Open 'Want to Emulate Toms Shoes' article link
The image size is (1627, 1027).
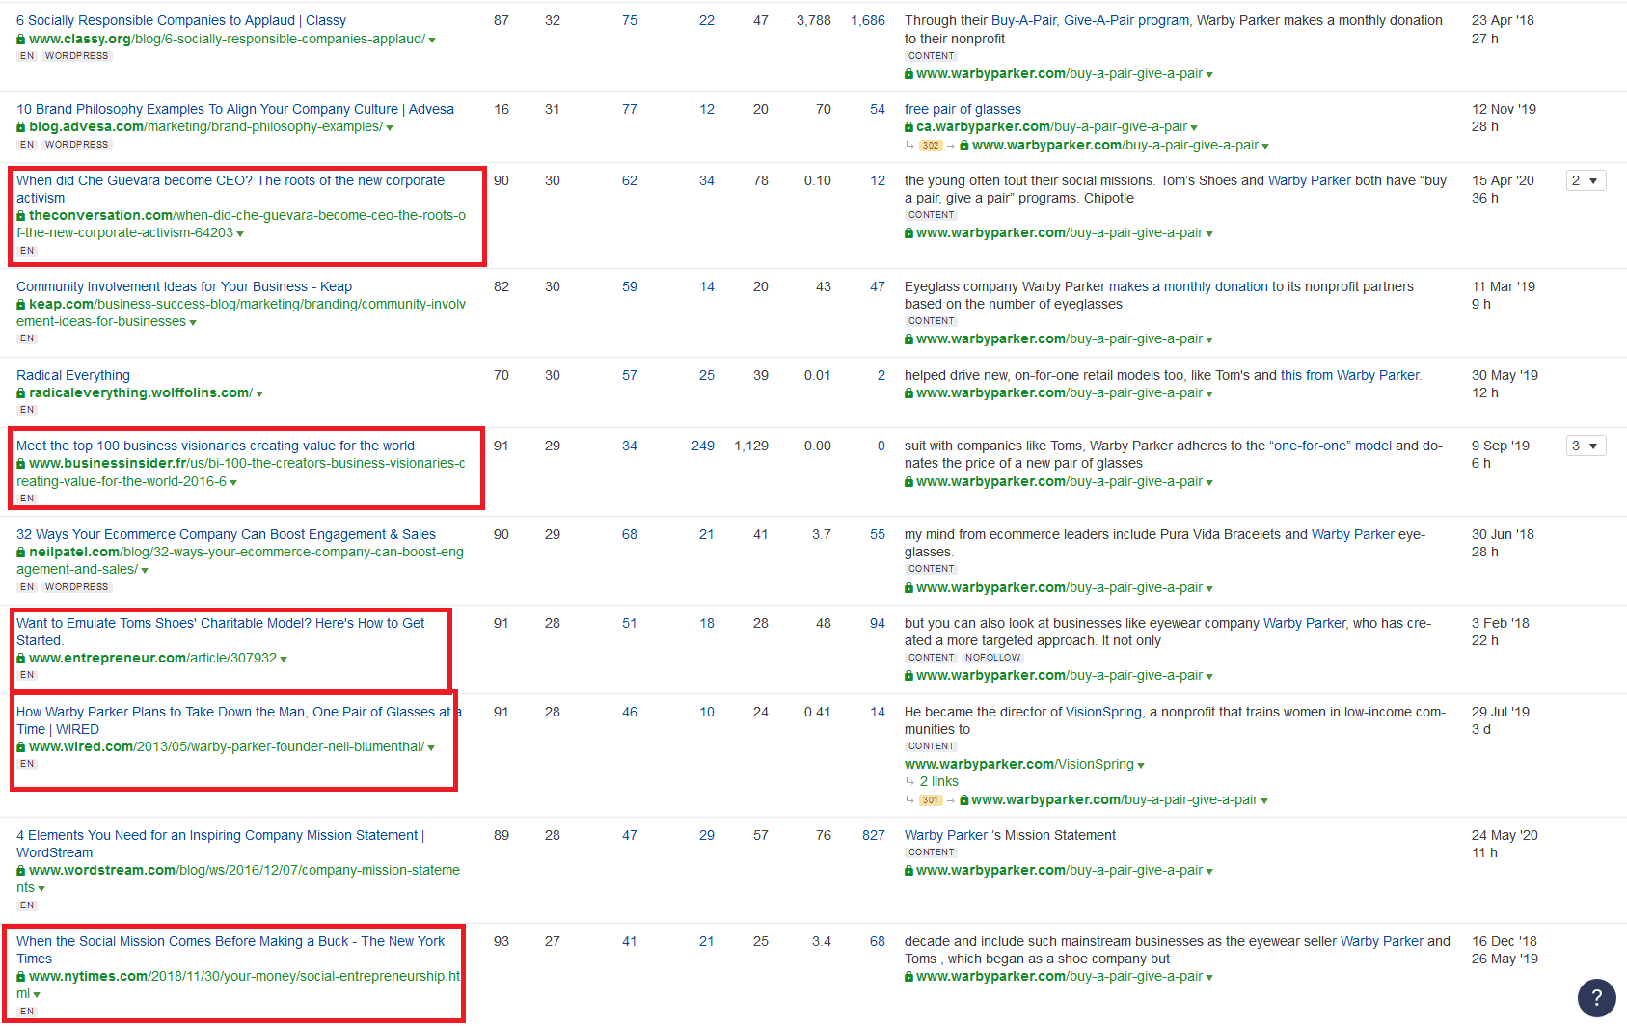pos(220,632)
